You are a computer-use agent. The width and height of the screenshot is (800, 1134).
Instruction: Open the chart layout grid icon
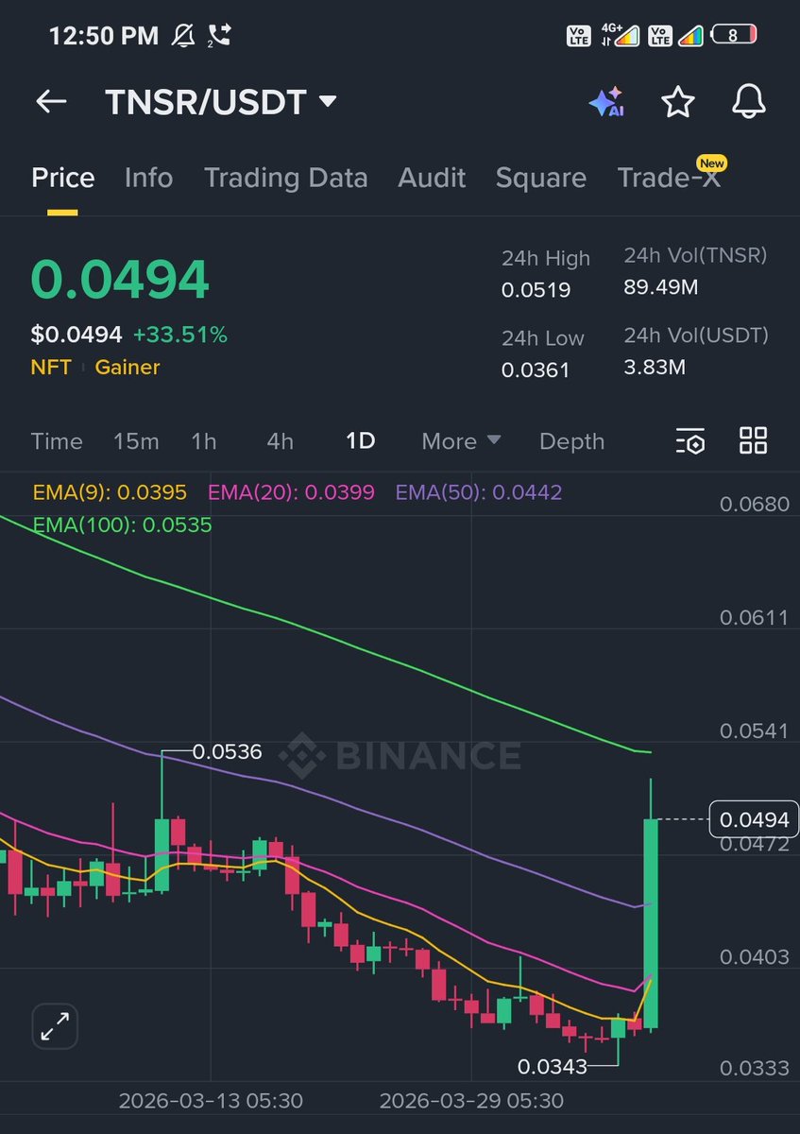coord(753,441)
